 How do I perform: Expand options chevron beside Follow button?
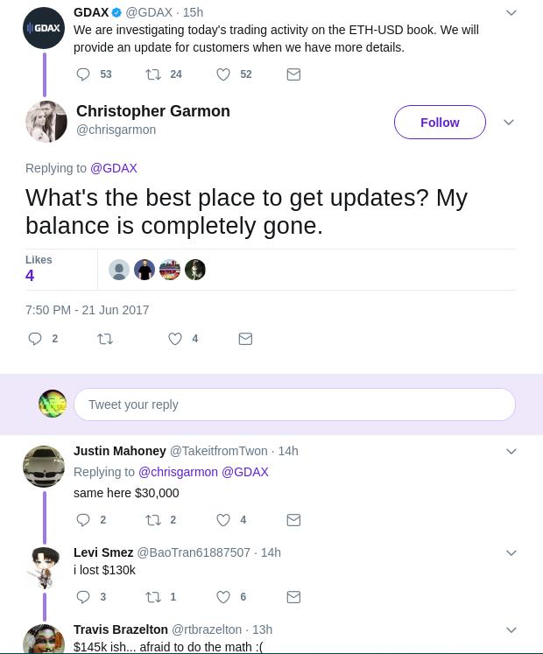(x=509, y=123)
